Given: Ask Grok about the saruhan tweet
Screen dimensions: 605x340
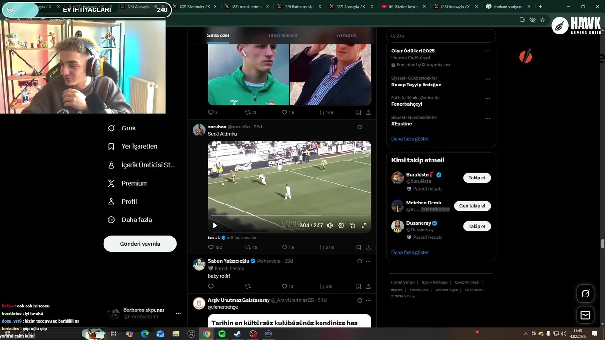Looking at the screenshot, I should (x=359, y=127).
